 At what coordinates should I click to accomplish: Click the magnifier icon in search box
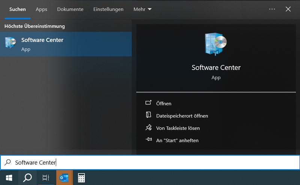7,162
